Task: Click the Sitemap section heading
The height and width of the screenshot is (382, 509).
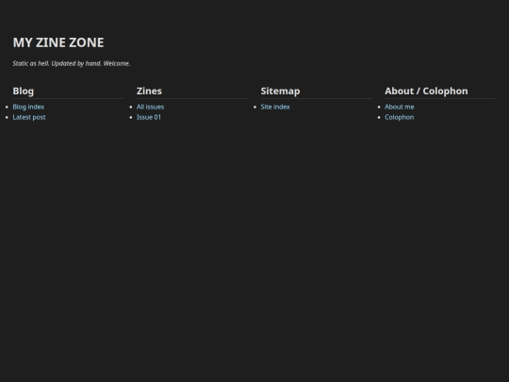Action: point(281,91)
